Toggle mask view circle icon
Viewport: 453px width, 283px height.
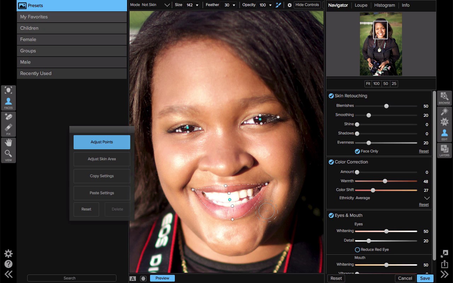[x=143, y=278]
